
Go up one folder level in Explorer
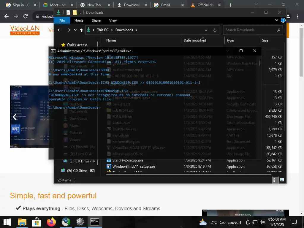point(81,30)
